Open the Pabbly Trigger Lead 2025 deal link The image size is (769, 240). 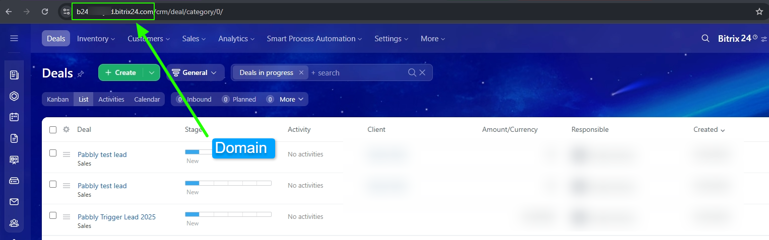[116, 217]
